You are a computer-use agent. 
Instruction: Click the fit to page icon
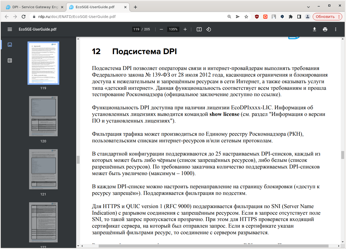click(x=199, y=29)
